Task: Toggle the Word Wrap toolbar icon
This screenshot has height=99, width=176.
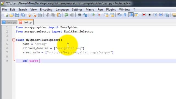Action: pyautogui.click(x=119, y=15)
